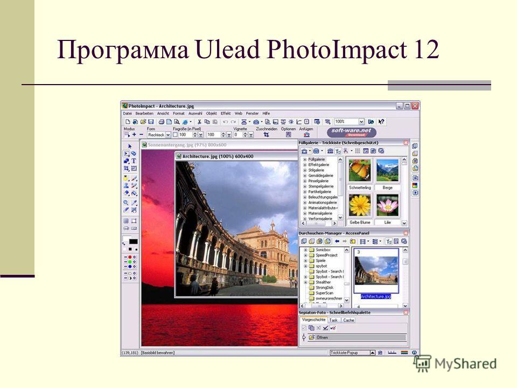Select the Pick (arrow) tool in toolbox
This screenshot has height=388, width=517.
pyautogui.click(x=130, y=146)
